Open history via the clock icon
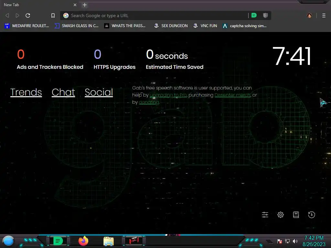331x248 pixels. point(312,215)
